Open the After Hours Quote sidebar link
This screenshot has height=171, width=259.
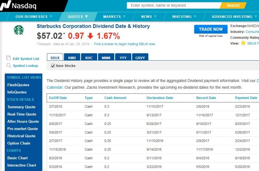pyautogui.click(x=23, y=121)
